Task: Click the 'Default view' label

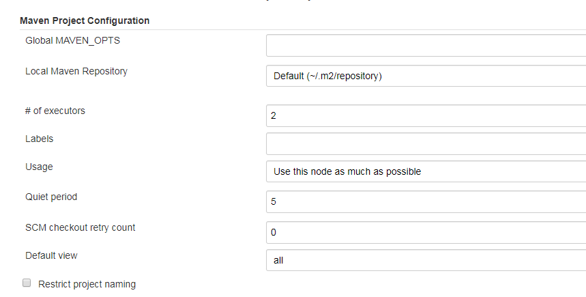Action: (51, 255)
